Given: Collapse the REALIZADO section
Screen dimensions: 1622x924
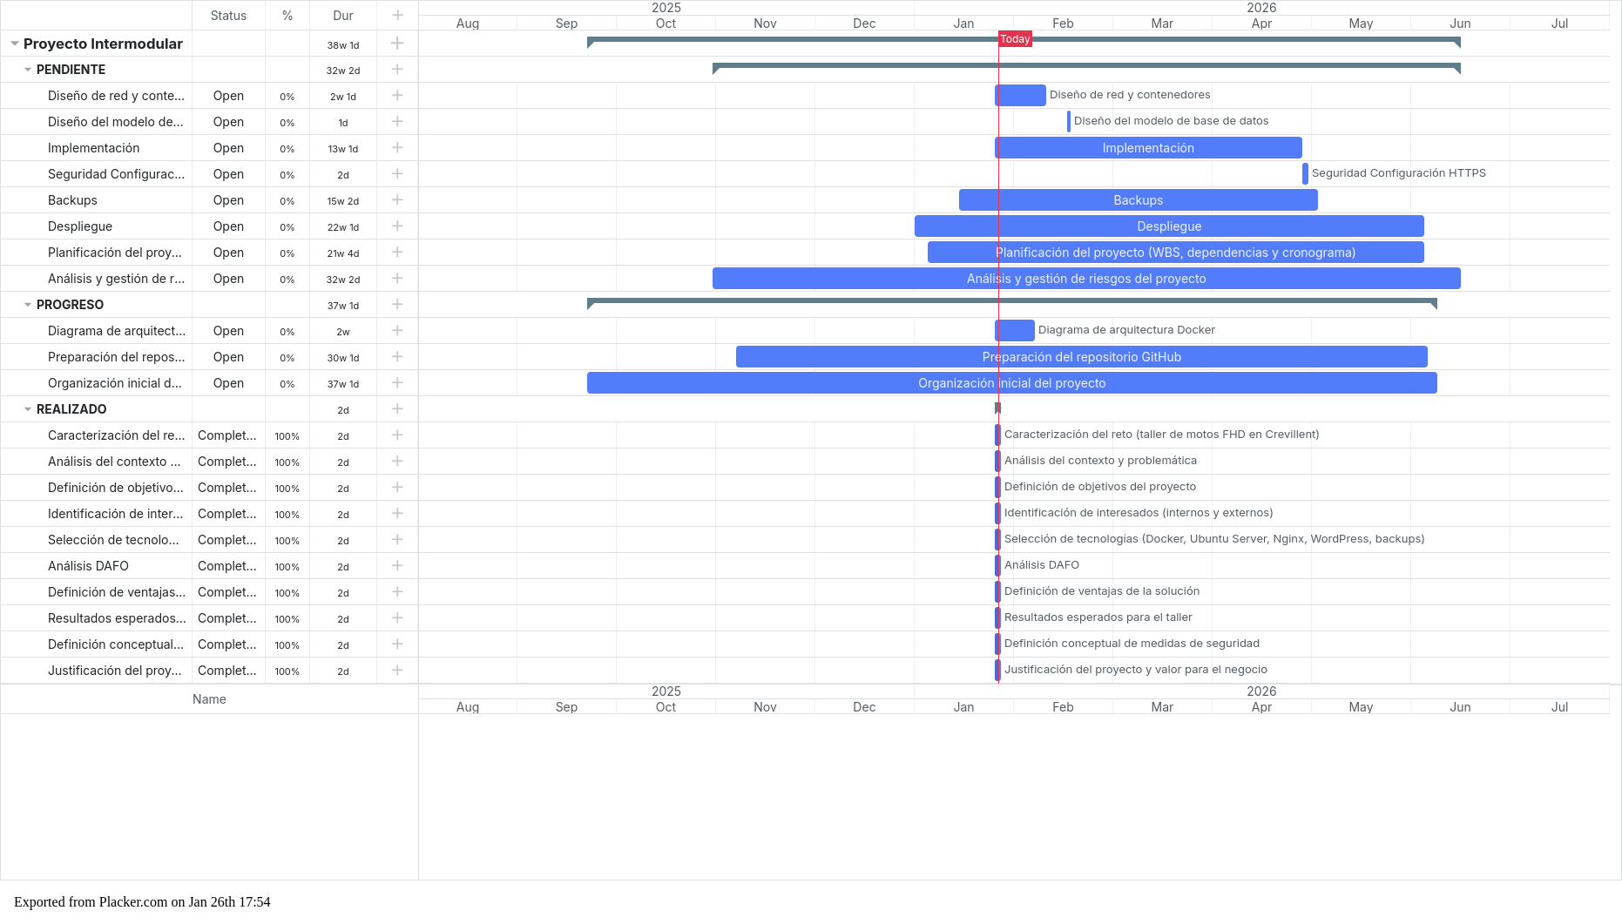Looking at the screenshot, I should [26, 409].
